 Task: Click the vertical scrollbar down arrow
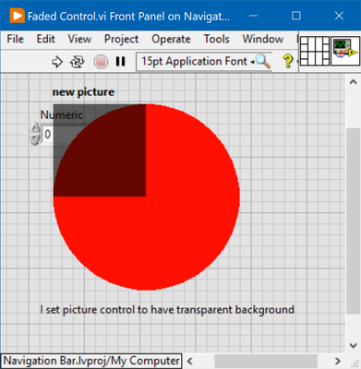(354, 346)
